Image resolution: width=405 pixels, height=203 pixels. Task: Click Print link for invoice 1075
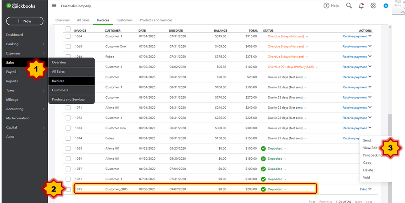click(x=363, y=189)
